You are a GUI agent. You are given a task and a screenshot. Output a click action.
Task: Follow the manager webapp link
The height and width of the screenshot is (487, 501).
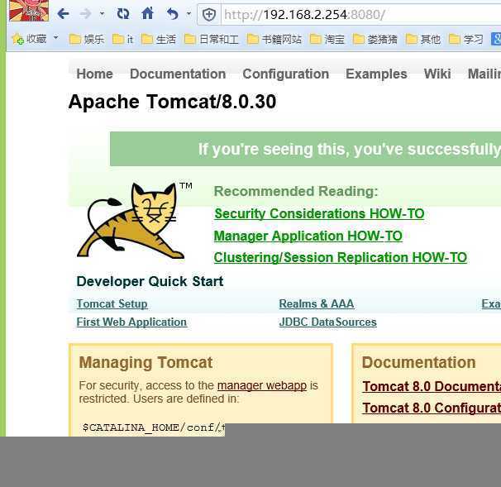coord(262,385)
